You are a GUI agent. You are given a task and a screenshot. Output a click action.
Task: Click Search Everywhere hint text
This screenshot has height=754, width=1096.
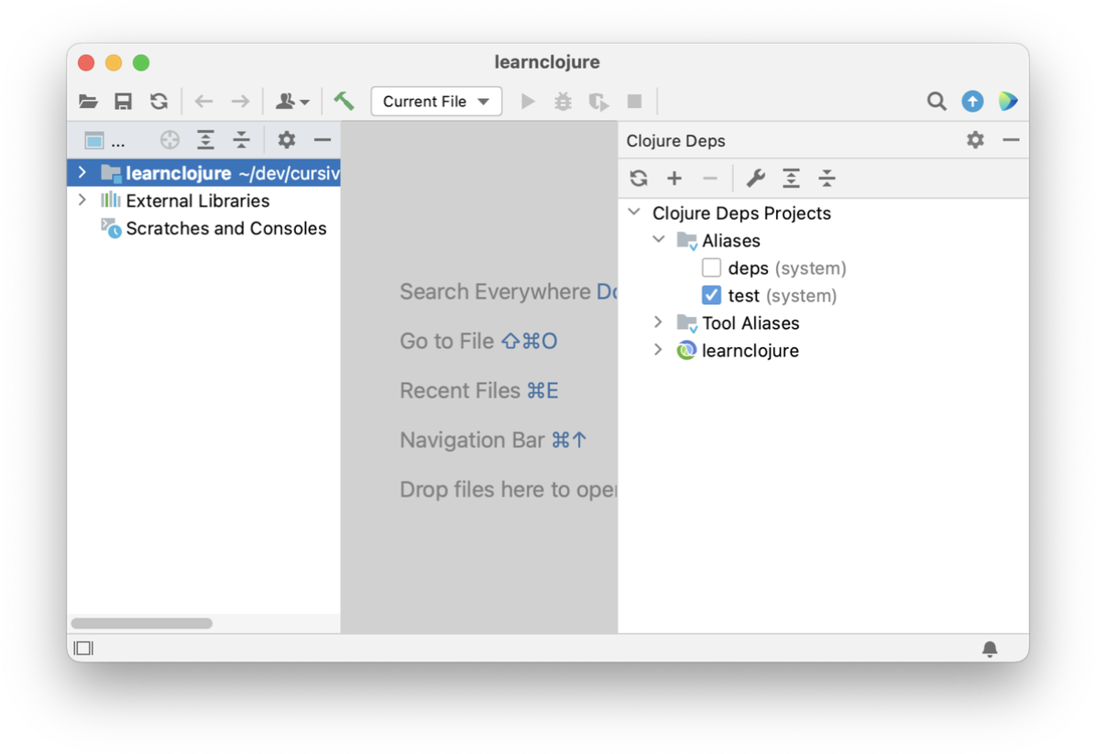[495, 291]
